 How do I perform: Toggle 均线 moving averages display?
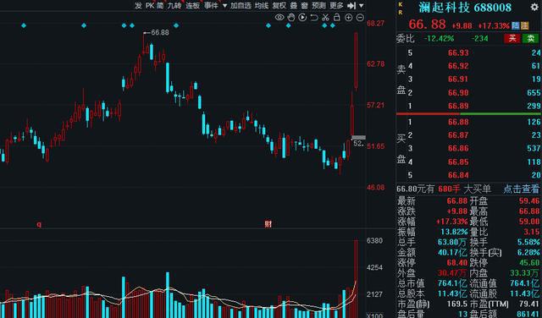pyautogui.click(x=262, y=6)
